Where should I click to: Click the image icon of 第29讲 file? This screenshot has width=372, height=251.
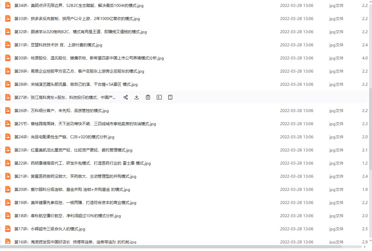tap(8, 71)
